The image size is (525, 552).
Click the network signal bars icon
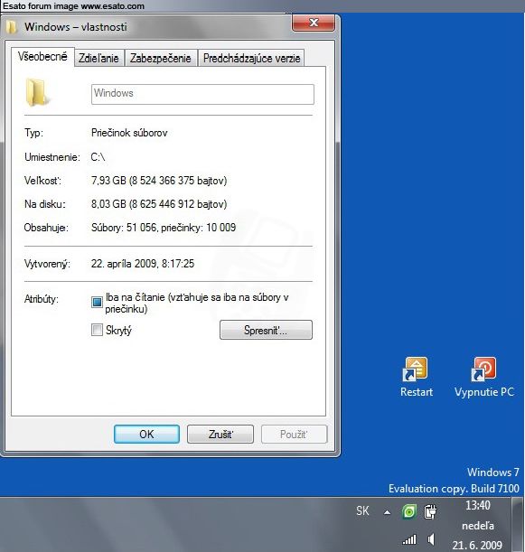click(409, 539)
